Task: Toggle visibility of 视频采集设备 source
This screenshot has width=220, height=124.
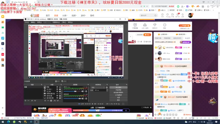Action: pos(57,93)
